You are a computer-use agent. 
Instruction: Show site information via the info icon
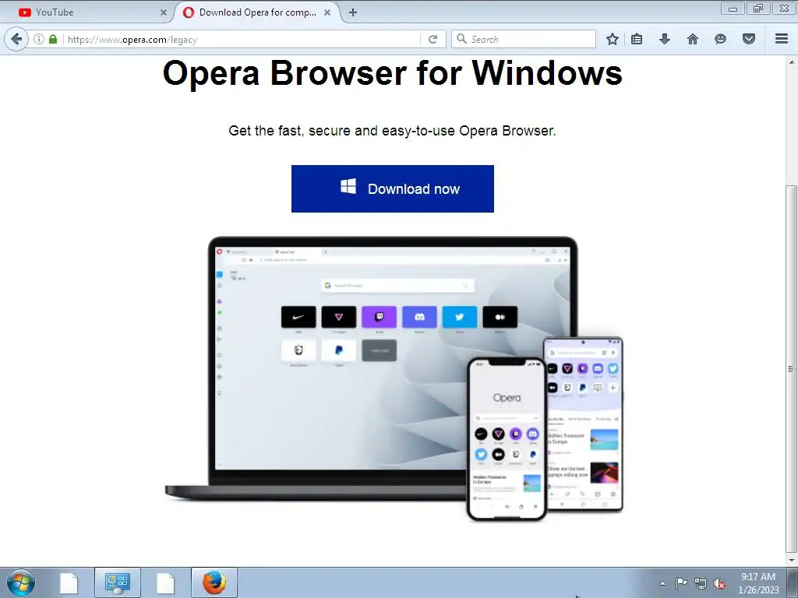point(39,39)
